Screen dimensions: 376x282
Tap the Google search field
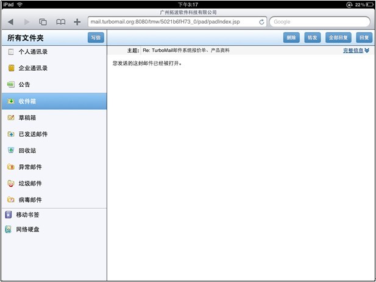[319, 22]
